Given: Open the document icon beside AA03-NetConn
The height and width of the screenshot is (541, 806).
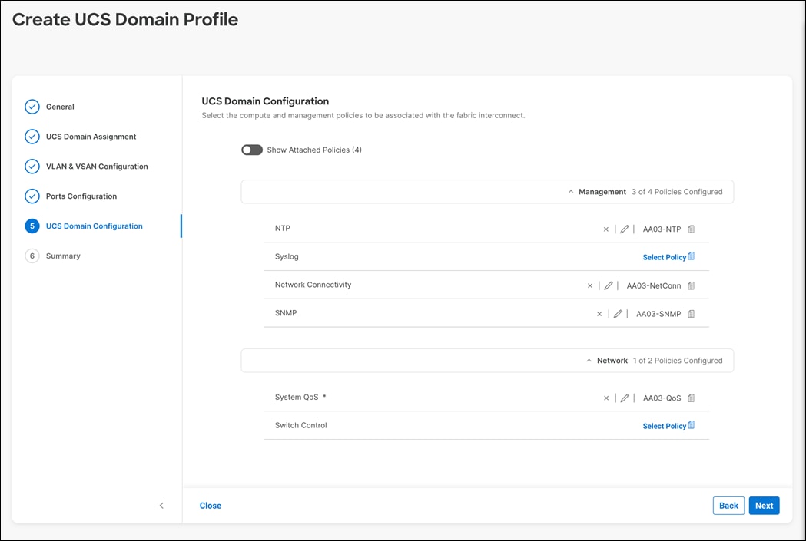Looking at the screenshot, I should pos(690,285).
